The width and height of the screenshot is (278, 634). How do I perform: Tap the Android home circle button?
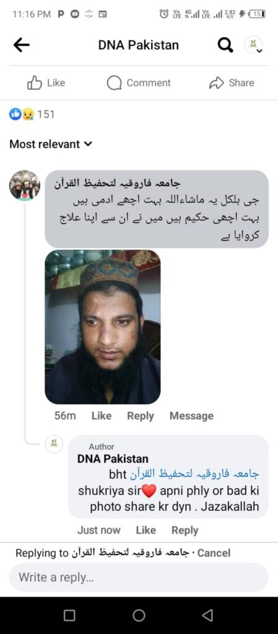click(x=139, y=615)
